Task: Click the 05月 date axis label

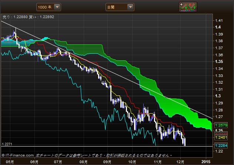Action: coord(10,162)
